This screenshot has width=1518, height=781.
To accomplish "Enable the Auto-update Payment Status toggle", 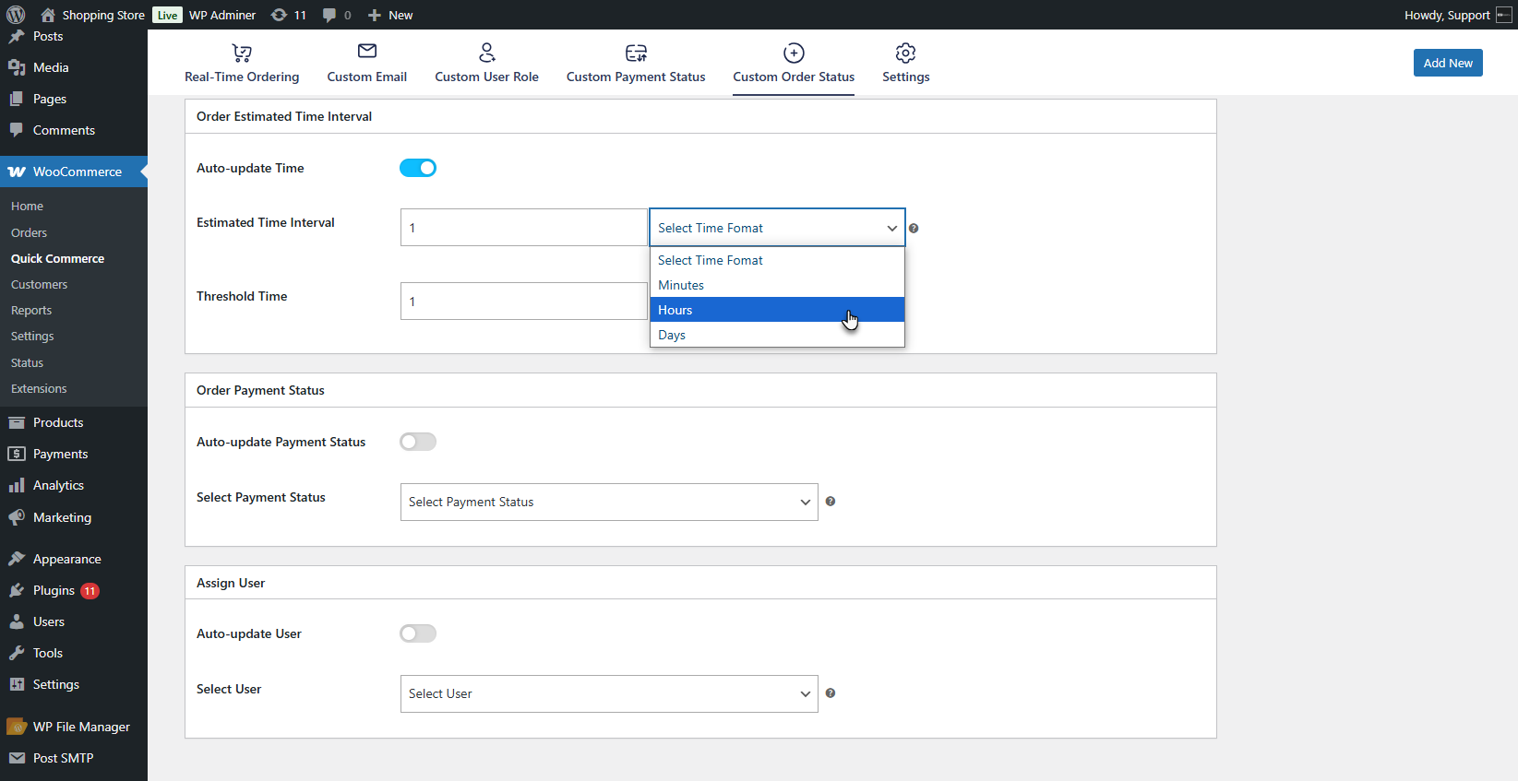I will point(418,442).
